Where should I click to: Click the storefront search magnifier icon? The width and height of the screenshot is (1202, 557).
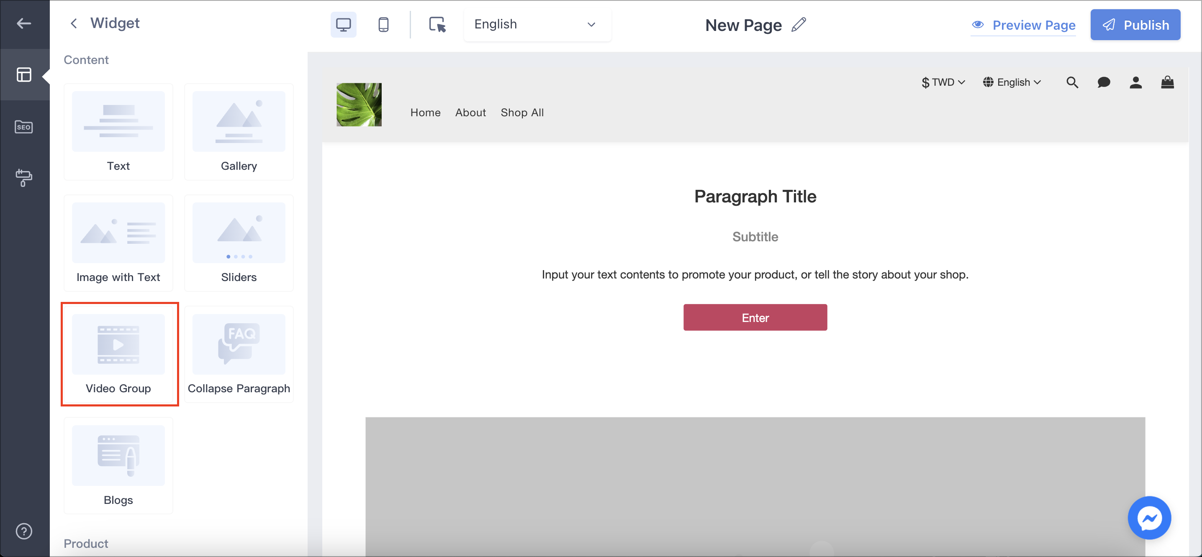point(1072,82)
